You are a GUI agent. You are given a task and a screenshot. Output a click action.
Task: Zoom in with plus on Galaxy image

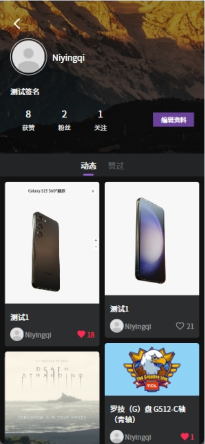point(96,240)
